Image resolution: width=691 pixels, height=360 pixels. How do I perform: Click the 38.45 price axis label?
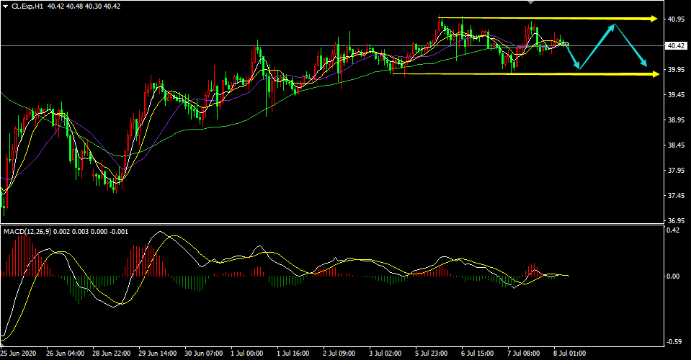coord(677,145)
